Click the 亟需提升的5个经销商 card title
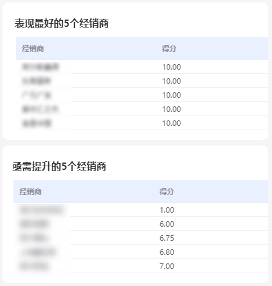 pyautogui.click(x=59, y=166)
